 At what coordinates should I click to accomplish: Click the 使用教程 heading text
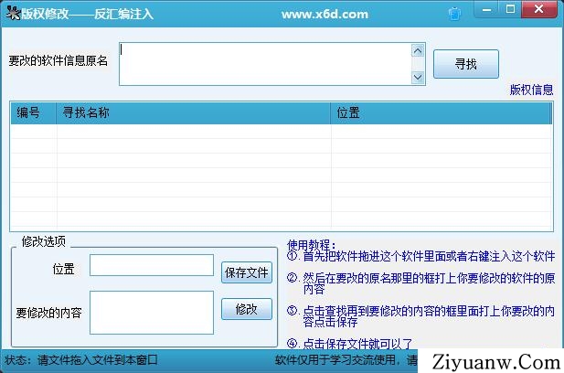tap(311, 245)
